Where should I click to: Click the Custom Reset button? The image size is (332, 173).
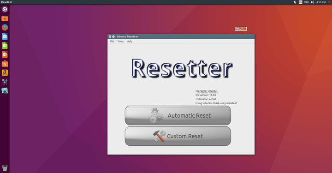[178, 136]
